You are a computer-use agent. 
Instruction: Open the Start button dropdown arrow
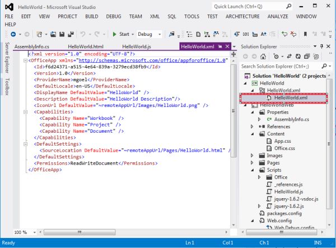pyautogui.click(x=133, y=34)
